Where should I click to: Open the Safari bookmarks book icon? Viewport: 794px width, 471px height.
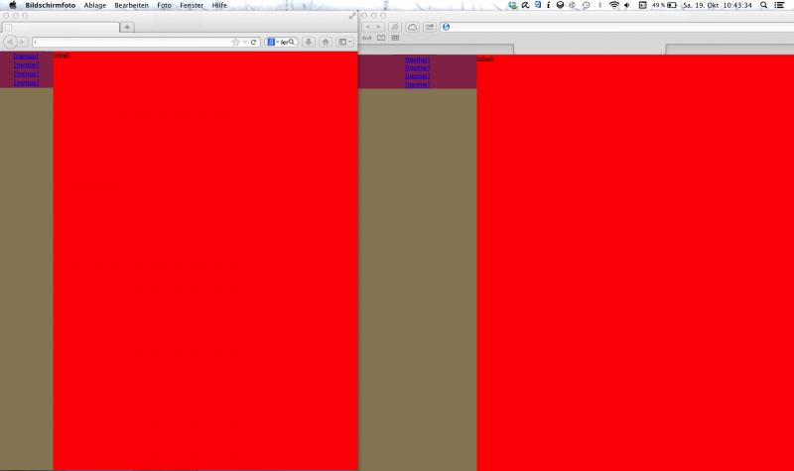381,38
